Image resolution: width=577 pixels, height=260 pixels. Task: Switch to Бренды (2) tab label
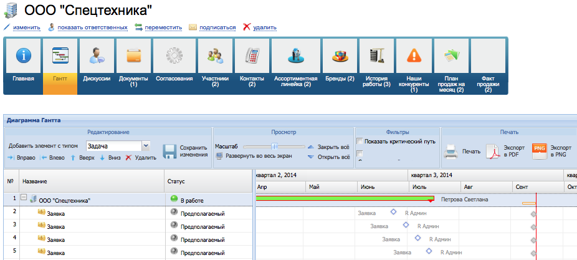pos(340,79)
